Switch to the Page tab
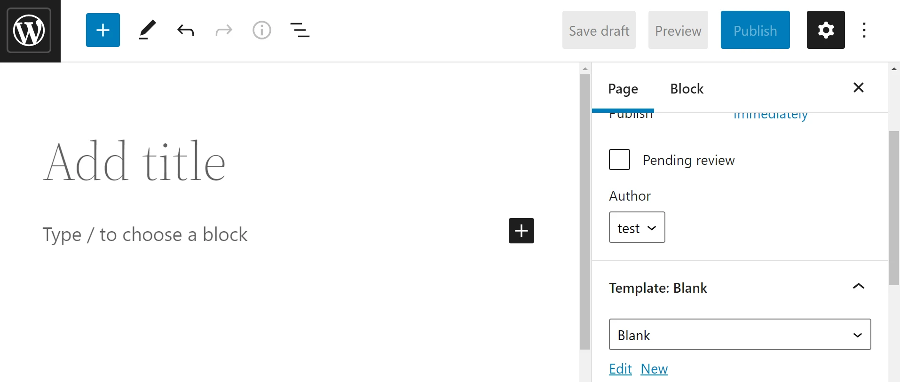The width and height of the screenshot is (900, 382). 623,89
